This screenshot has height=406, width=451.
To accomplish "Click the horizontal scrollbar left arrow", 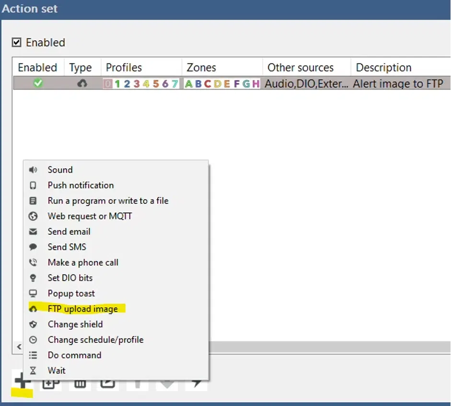I will pos(19,347).
